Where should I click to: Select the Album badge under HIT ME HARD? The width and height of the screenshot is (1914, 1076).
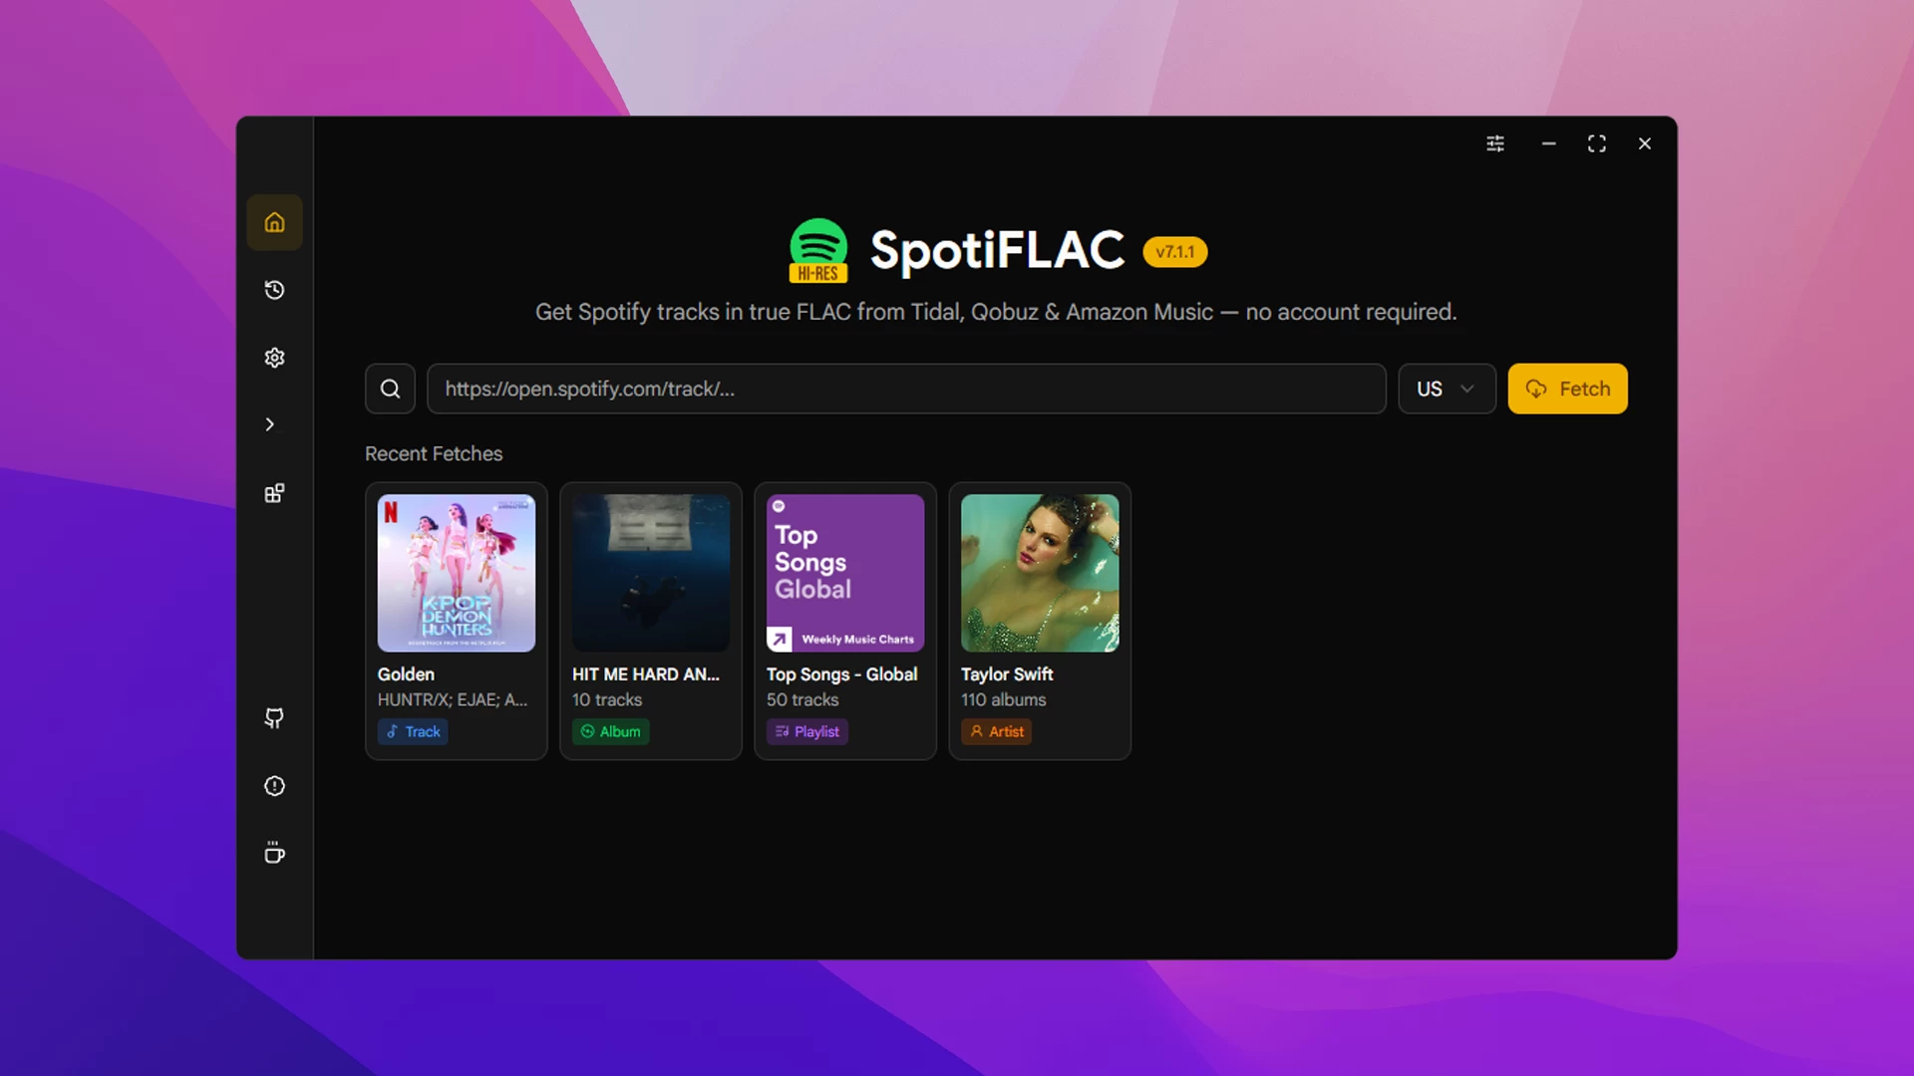pyautogui.click(x=610, y=731)
